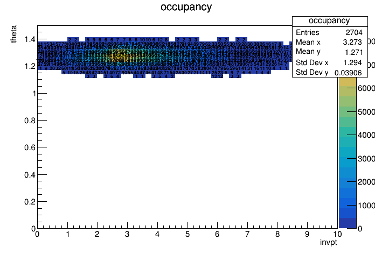Click the color scale label 1000

[366, 206]
